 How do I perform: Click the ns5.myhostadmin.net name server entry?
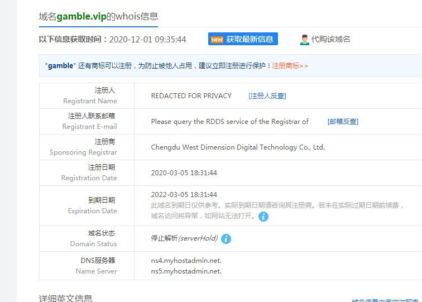[x=186, y=271]
